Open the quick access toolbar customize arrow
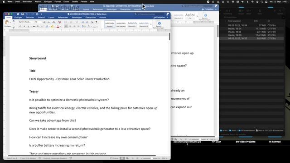 click(41, 14)
